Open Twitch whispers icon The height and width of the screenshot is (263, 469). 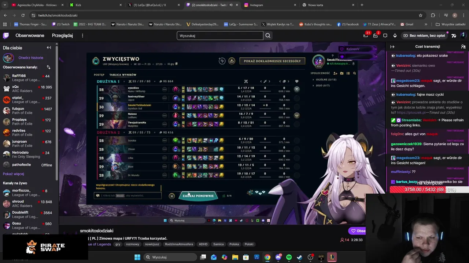point(385,35)
